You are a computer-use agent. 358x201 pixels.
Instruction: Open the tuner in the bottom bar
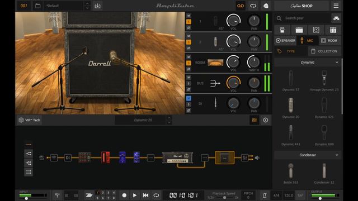coord(57,195)
